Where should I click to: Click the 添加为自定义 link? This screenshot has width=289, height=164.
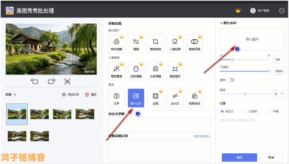click(x=202, y=136)
